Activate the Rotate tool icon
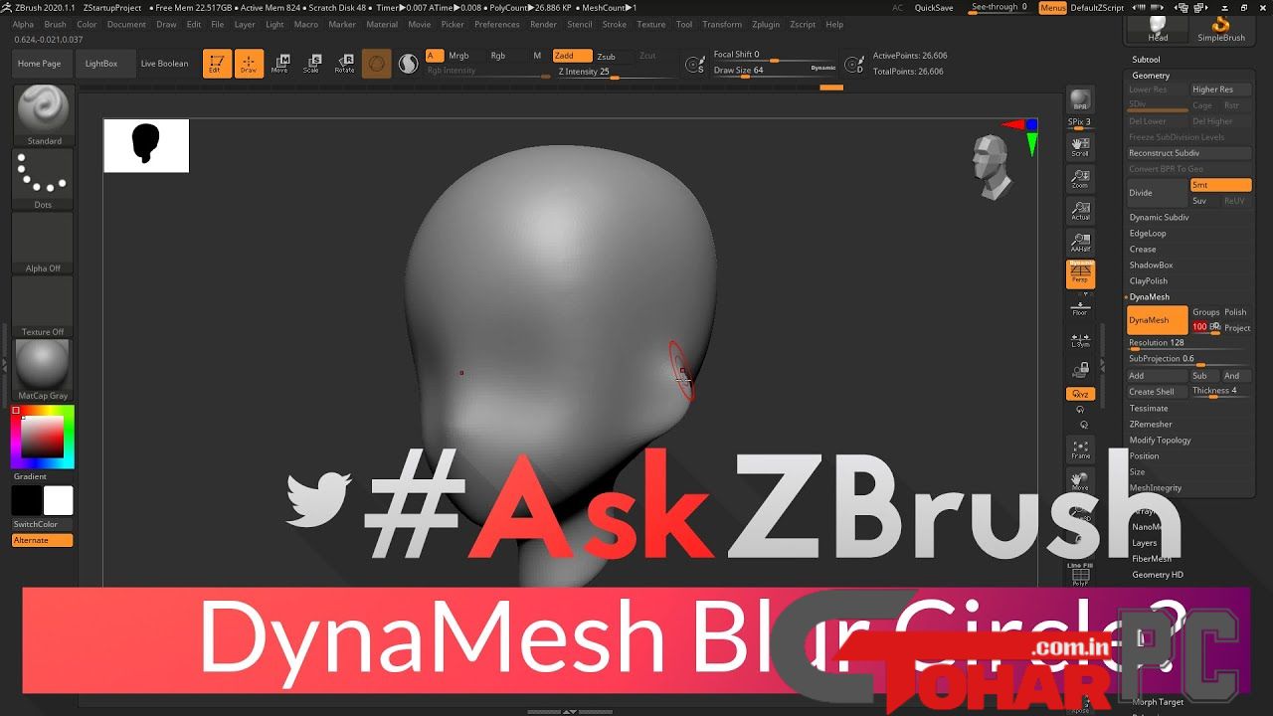 (344, 64)
